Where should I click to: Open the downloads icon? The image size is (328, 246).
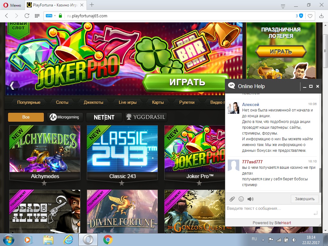[x=321, y=16]
